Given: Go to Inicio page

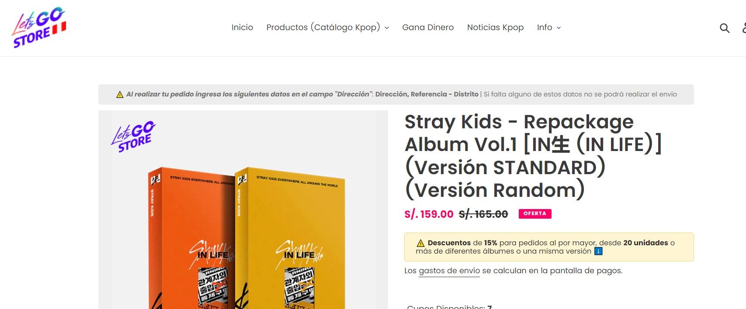Looking at the screenshot, I should click(x=242, y=27).
